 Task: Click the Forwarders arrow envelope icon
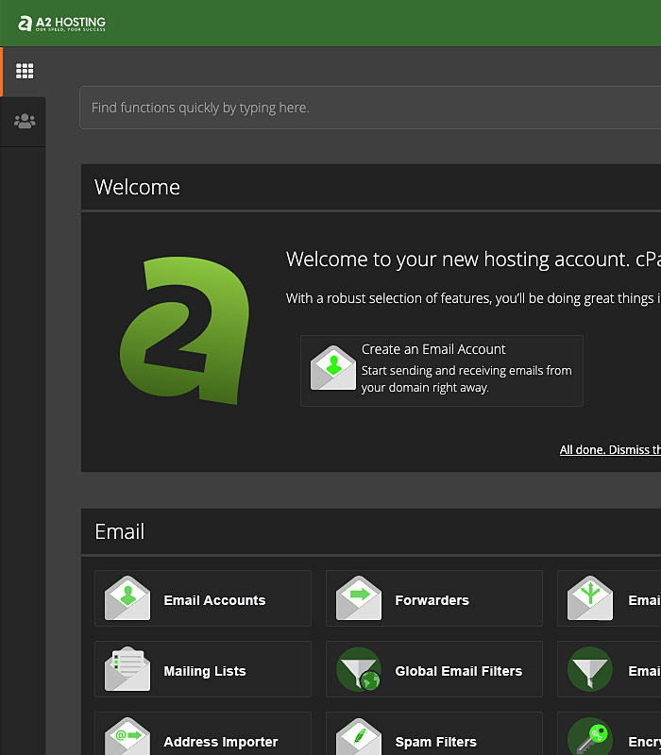tap(359, 598)
